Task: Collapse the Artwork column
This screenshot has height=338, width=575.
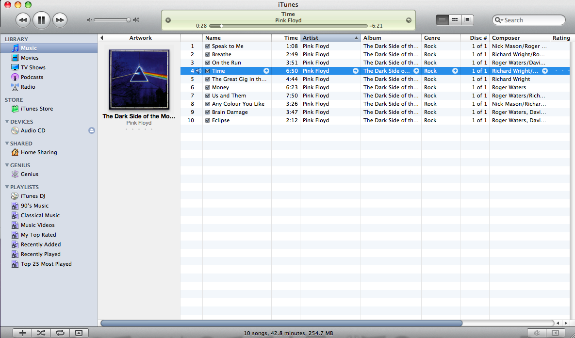Action: coord(102,38)
